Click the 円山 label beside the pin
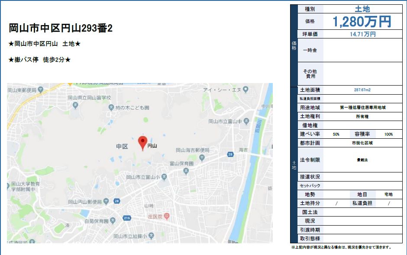Viewport: 407px width, 255px height. pyautogui.click(x=152, y=146)
